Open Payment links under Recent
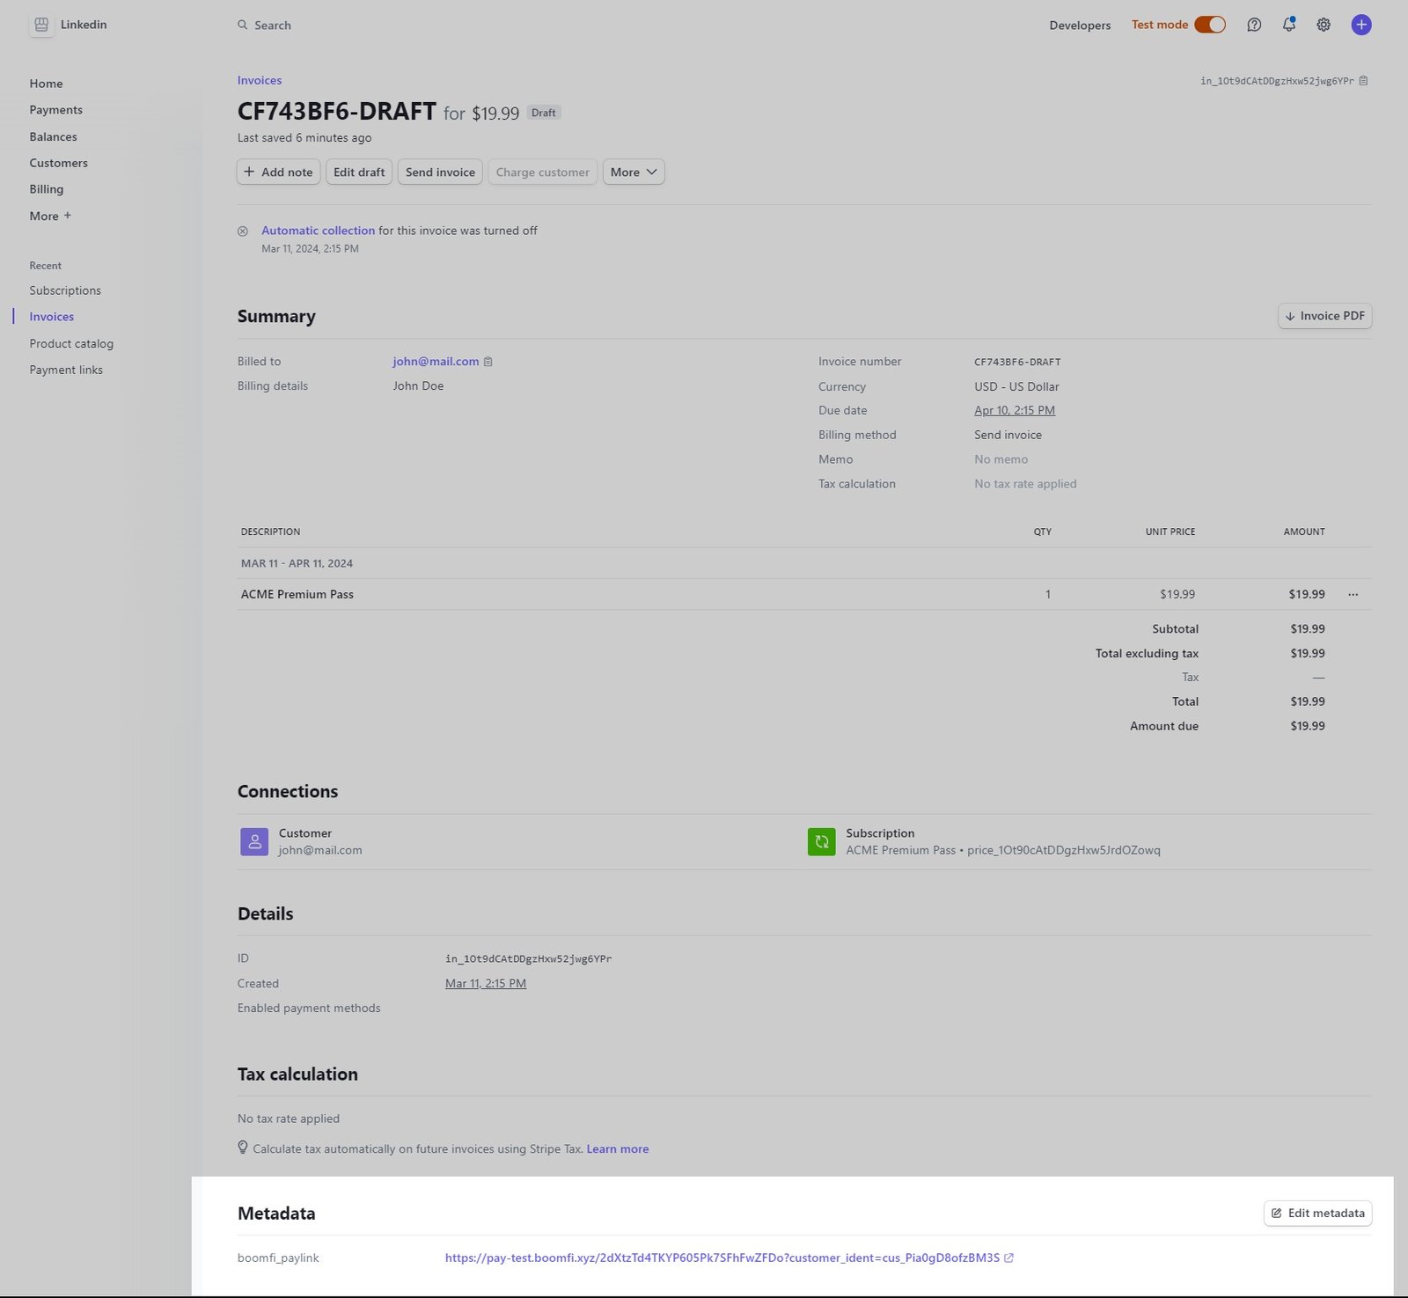 tap(66, 370)
